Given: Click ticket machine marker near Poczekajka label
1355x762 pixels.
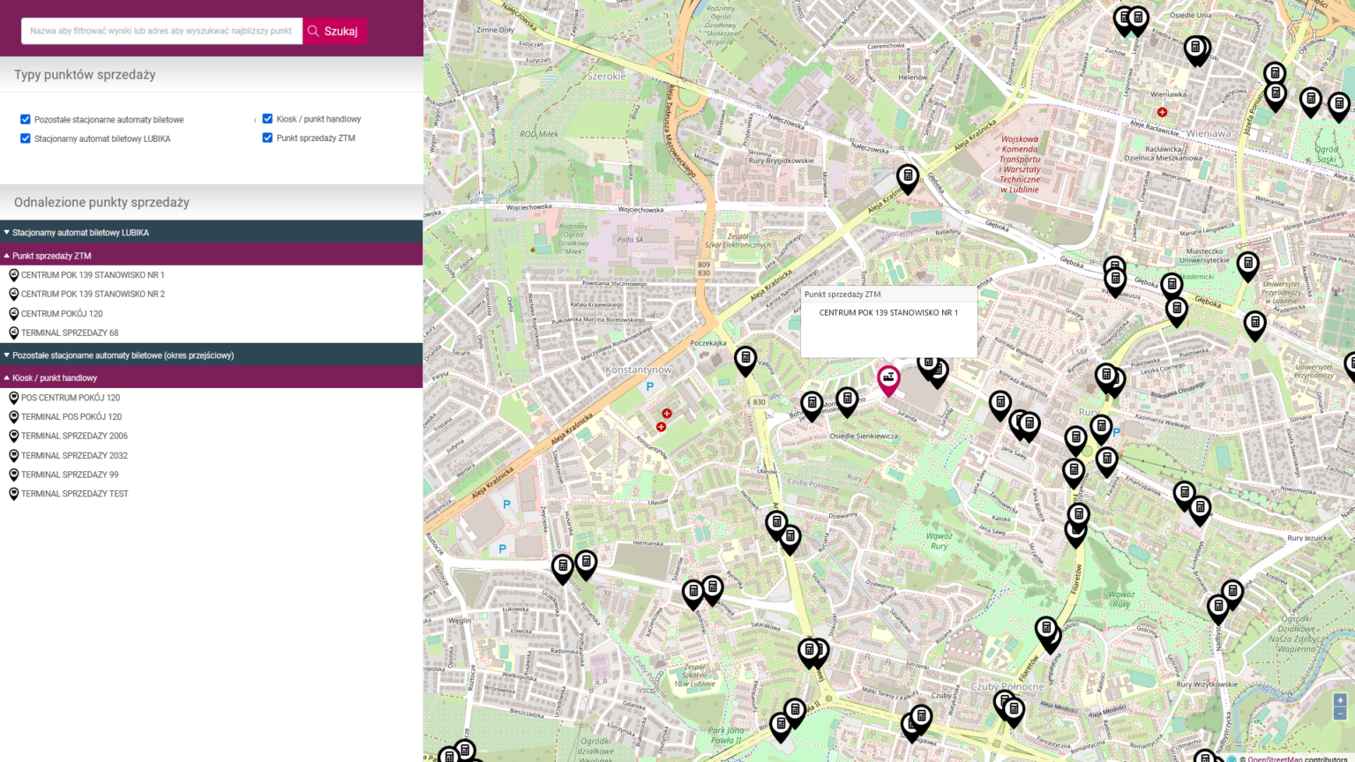Looking at the screenshot, I should pos(745,359).
